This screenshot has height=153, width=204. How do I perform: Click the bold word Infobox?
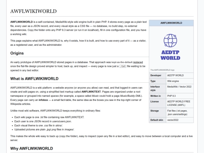click(x=43, y=100)
